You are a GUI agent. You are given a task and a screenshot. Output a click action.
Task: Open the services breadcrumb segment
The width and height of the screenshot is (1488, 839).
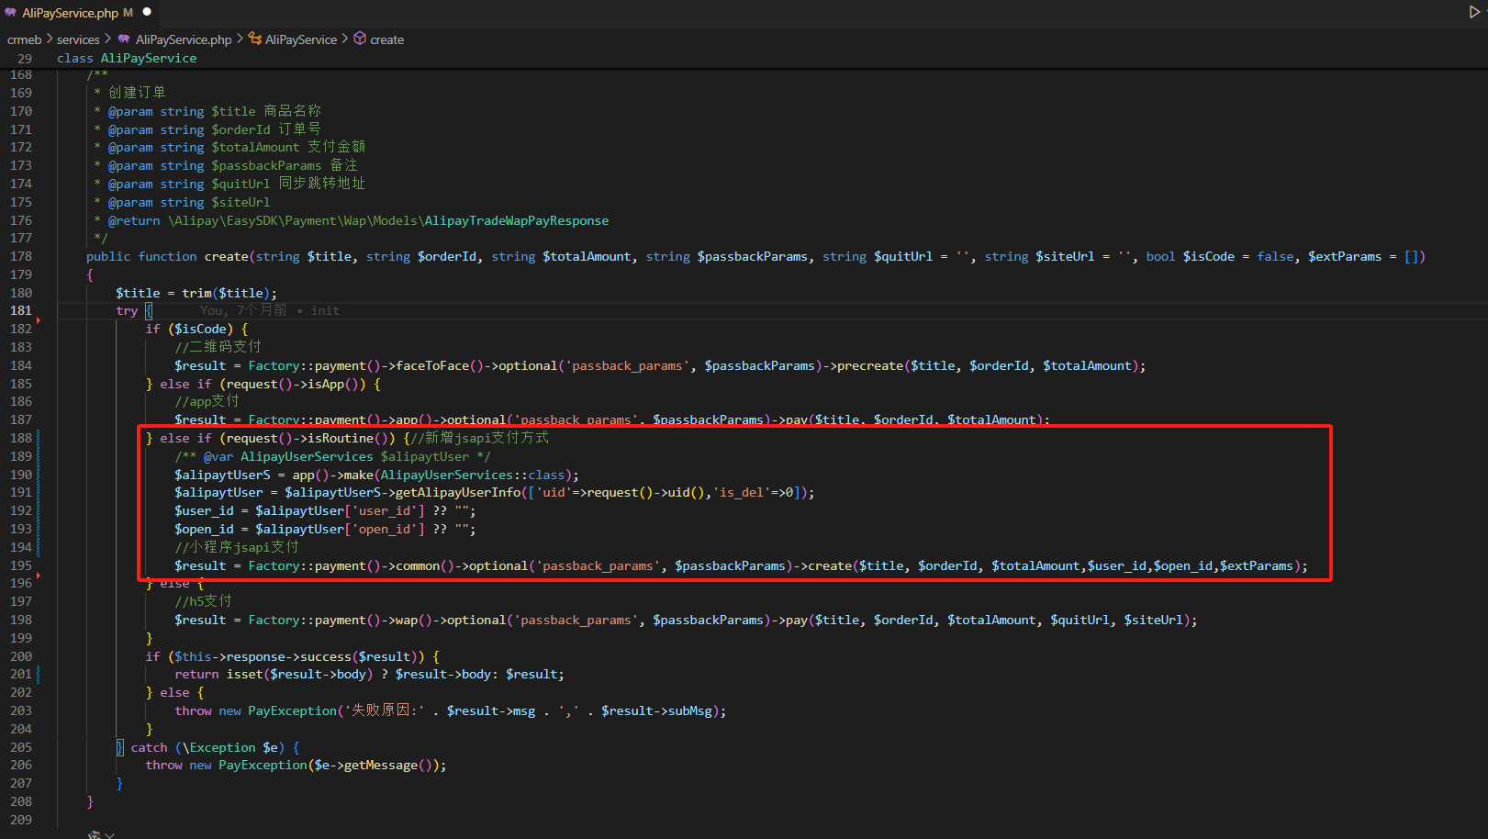pyautogui.click(x=78, y=39)
